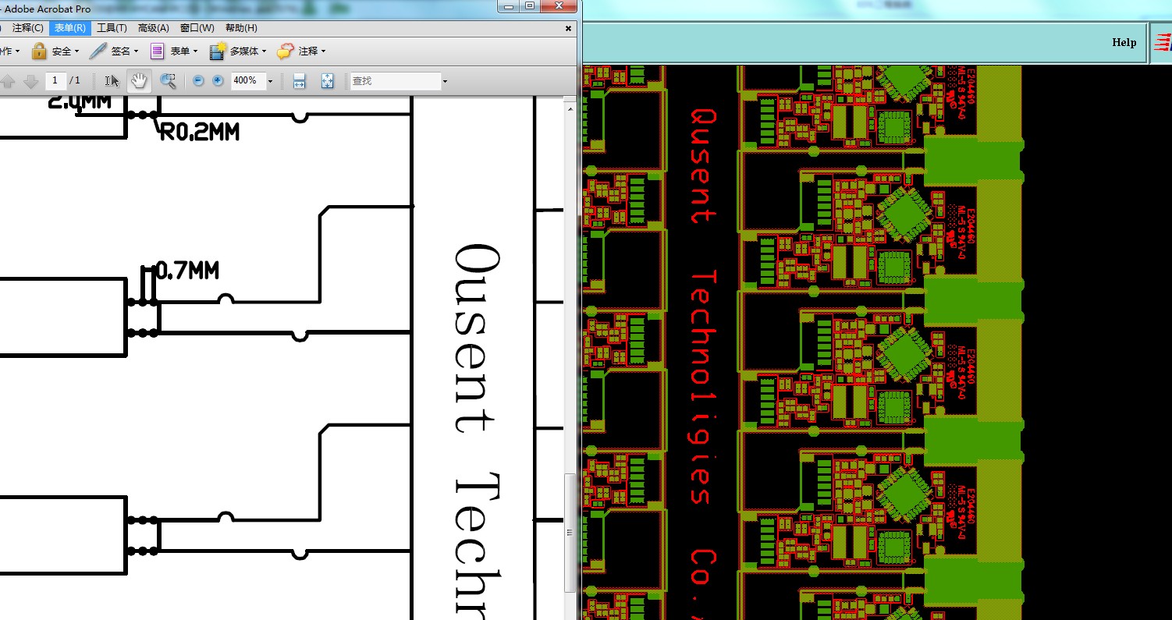Screen dimensions: 1172x620
Task: Open the 高级(A) menu
Action: point(153,28)
